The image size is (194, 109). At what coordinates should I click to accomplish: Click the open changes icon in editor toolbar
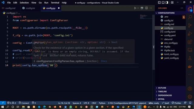[142, 8]
